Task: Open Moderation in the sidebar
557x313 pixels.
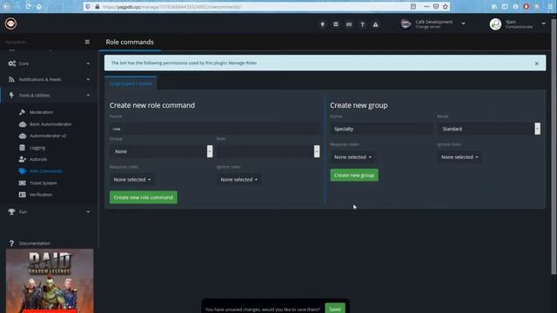Action: pos(41,112)
